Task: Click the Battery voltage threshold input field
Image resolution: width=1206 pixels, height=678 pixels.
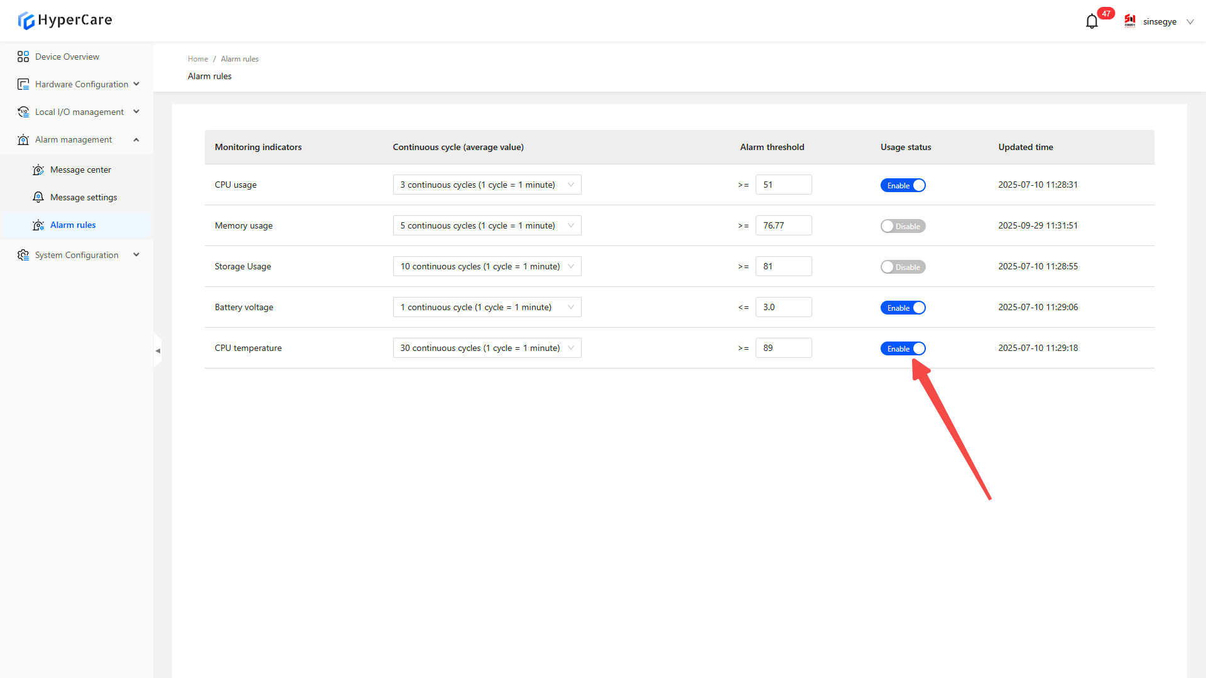Action: coord(783,307)
